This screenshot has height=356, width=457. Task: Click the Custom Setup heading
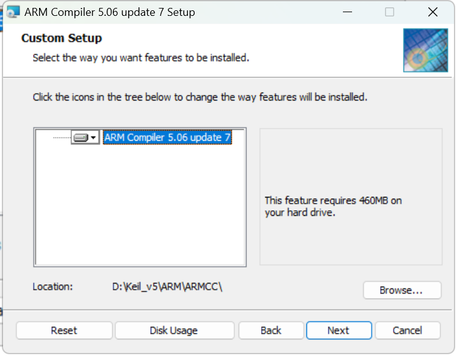point(62,38)
